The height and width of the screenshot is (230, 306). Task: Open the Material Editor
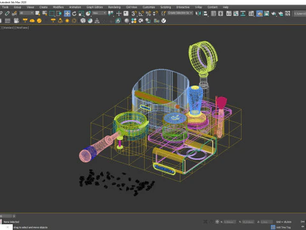pos(251,13)
